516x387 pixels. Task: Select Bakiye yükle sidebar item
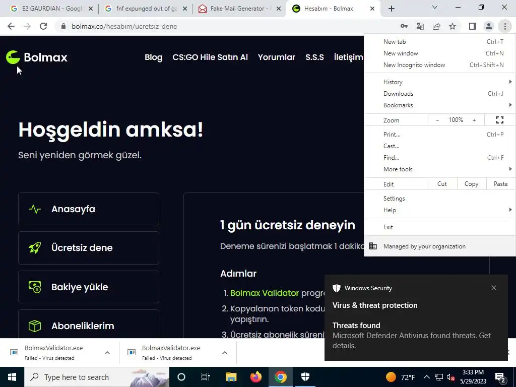click(89, 287)
